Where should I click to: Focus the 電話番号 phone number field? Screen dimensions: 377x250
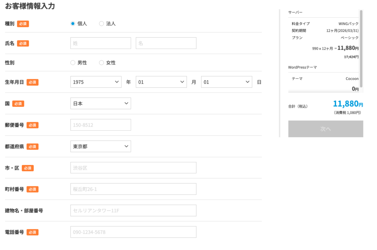point(133,232)
